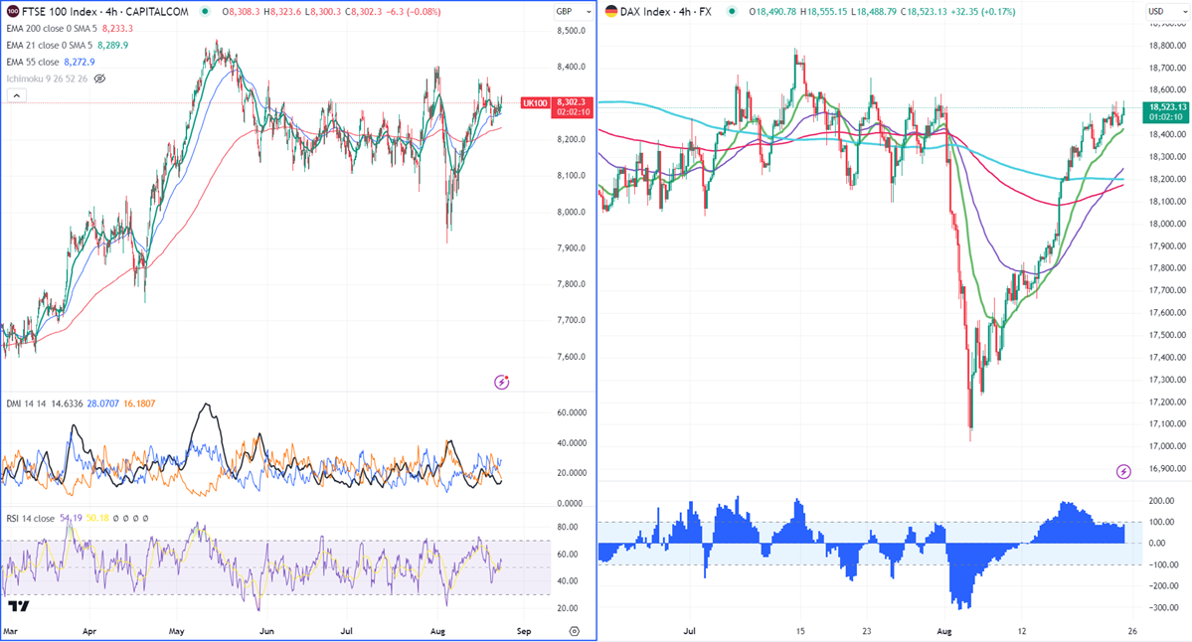The width and height of the screenshot is (1192, 642).
Task: Click the EMA 55 value 8,272.9
Action: pos(80,62)
